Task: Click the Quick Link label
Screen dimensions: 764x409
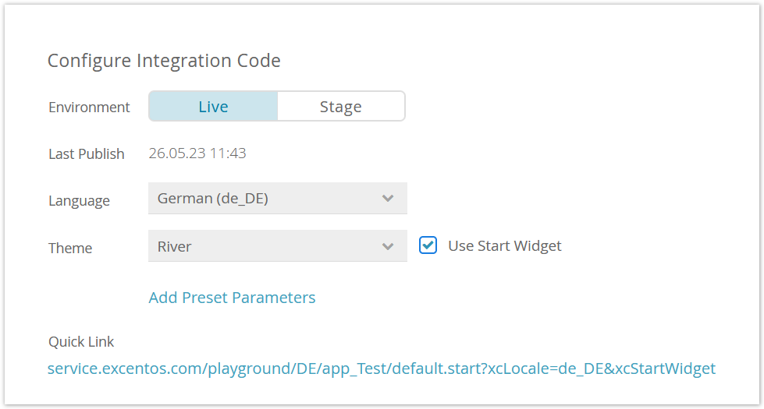Action: pyautogui.click(x=81, y=342)
